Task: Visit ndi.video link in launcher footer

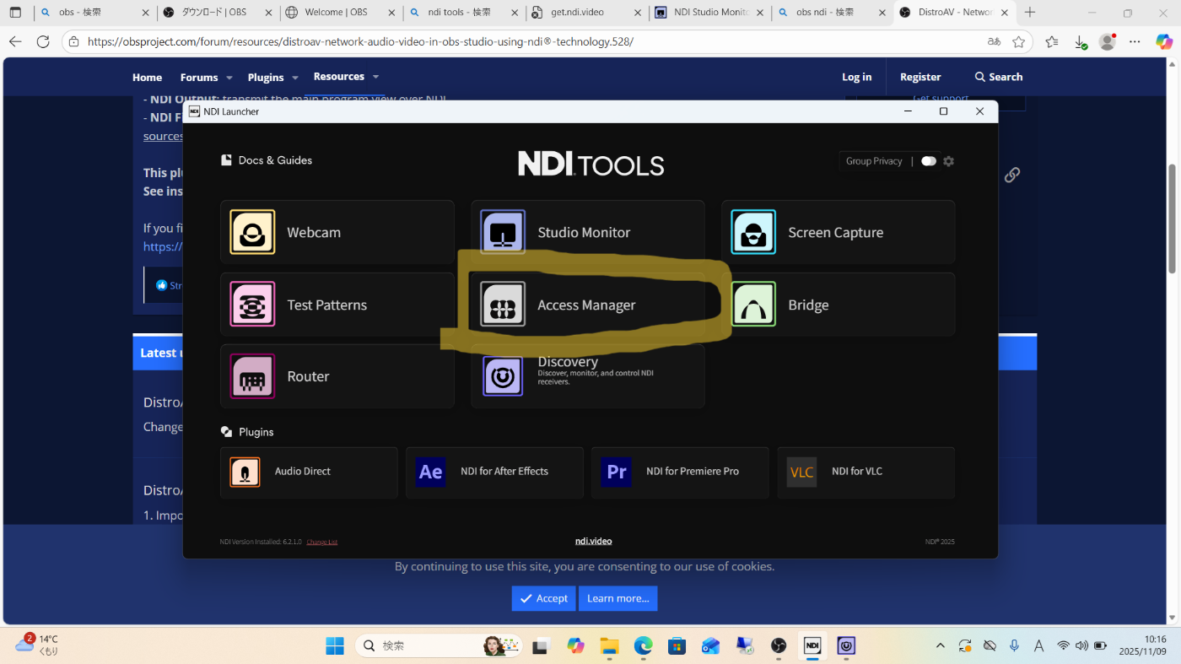Action: [594, 542]
